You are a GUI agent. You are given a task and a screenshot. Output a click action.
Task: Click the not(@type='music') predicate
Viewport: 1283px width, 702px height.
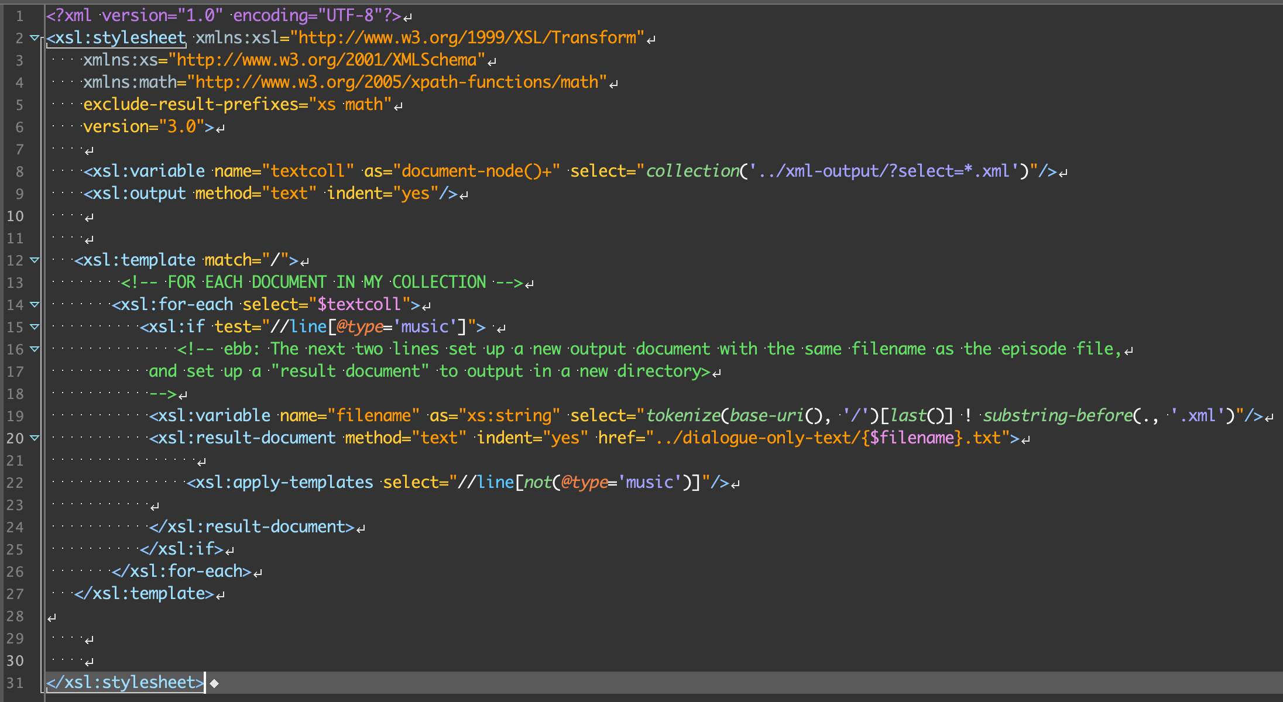click(608, 483)
